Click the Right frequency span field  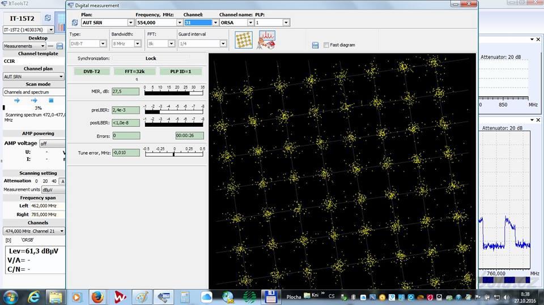coord(48,214)
